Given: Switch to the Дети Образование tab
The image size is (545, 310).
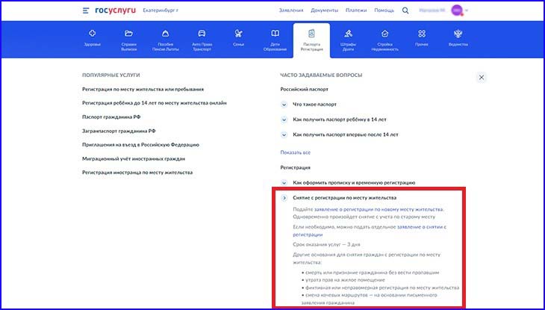Looking at the screenshot, I should click(x=275, y=37).
